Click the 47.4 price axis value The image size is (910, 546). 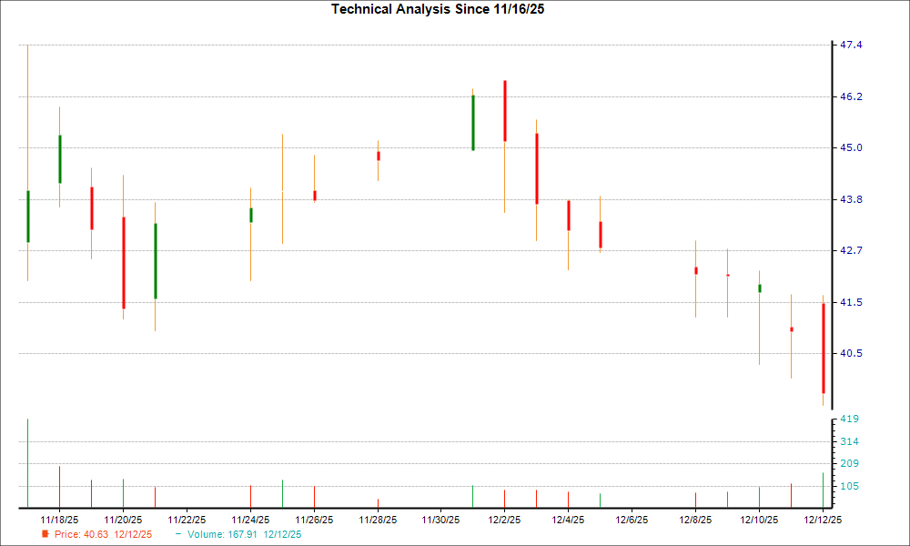[x=852, y=42]
